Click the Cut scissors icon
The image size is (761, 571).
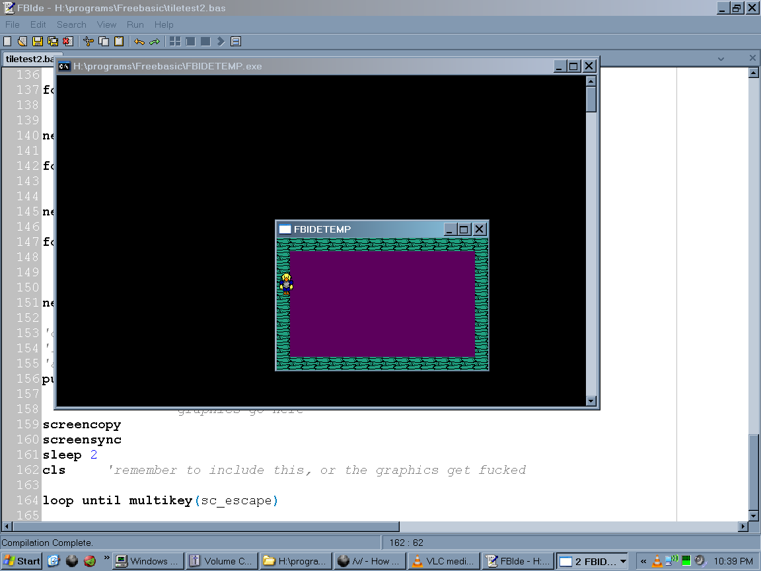click(x=89, y=42)
